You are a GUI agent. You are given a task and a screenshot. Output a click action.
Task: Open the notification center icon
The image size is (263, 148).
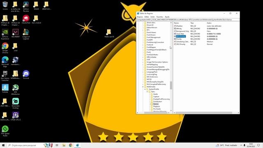click(x=258, y=145)
